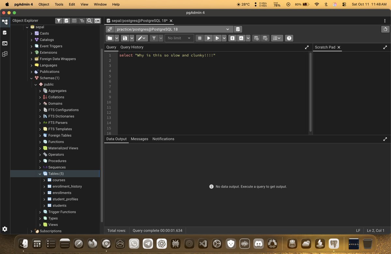Open the Tools menu in menu bar
Screen dimensions: 391x254
59,4
